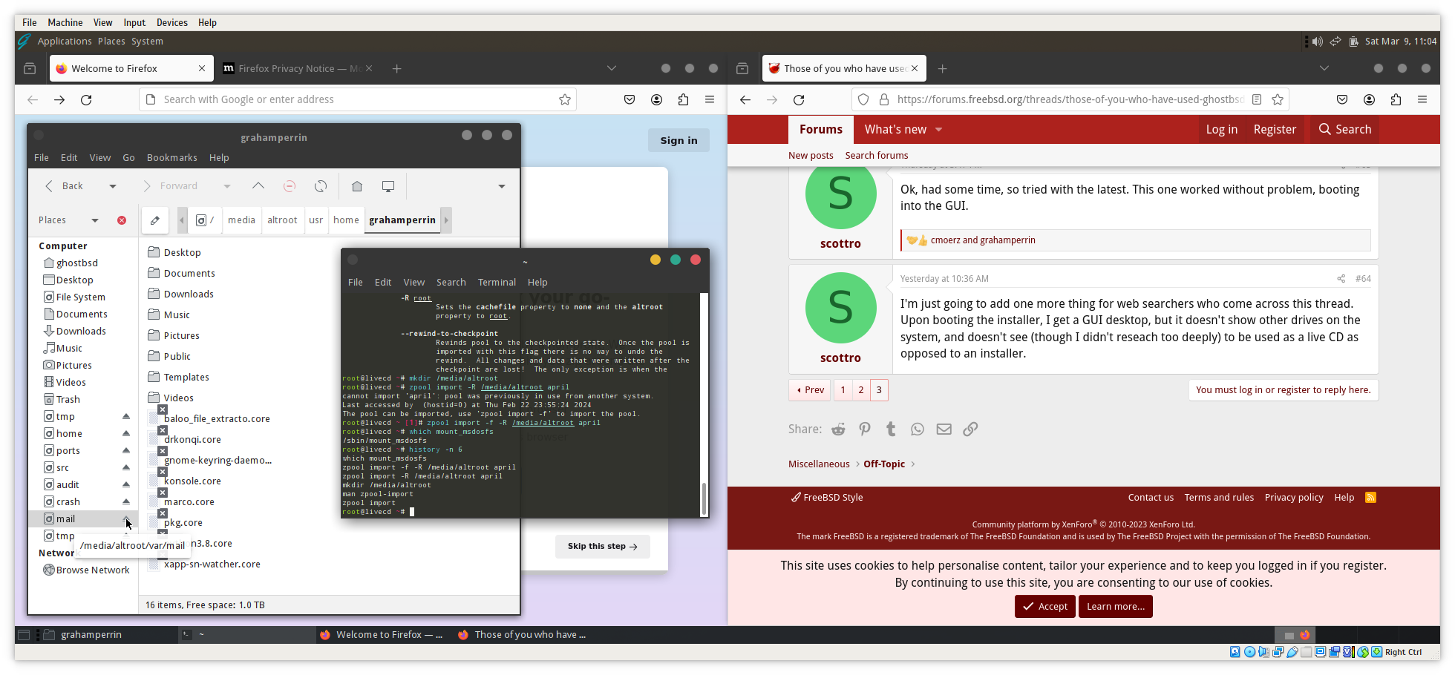The height and width of the screenshot is (675, 1455).
Task: Open Terminal menu in terminal window
Action: click(x=497, y=283)
